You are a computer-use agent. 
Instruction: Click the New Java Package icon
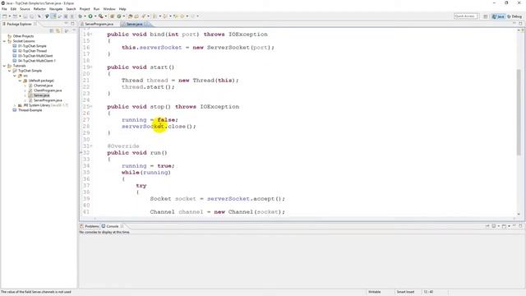click(x=113, y=16)
